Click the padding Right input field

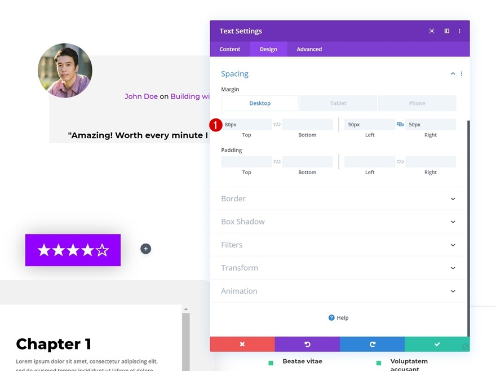click(431, 162)
